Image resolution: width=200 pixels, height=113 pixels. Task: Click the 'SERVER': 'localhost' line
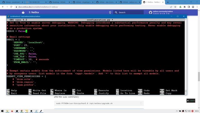tap(28, 42)
